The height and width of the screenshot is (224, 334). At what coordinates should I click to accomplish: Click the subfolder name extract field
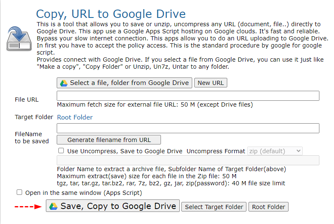click(x=188, y=161)
